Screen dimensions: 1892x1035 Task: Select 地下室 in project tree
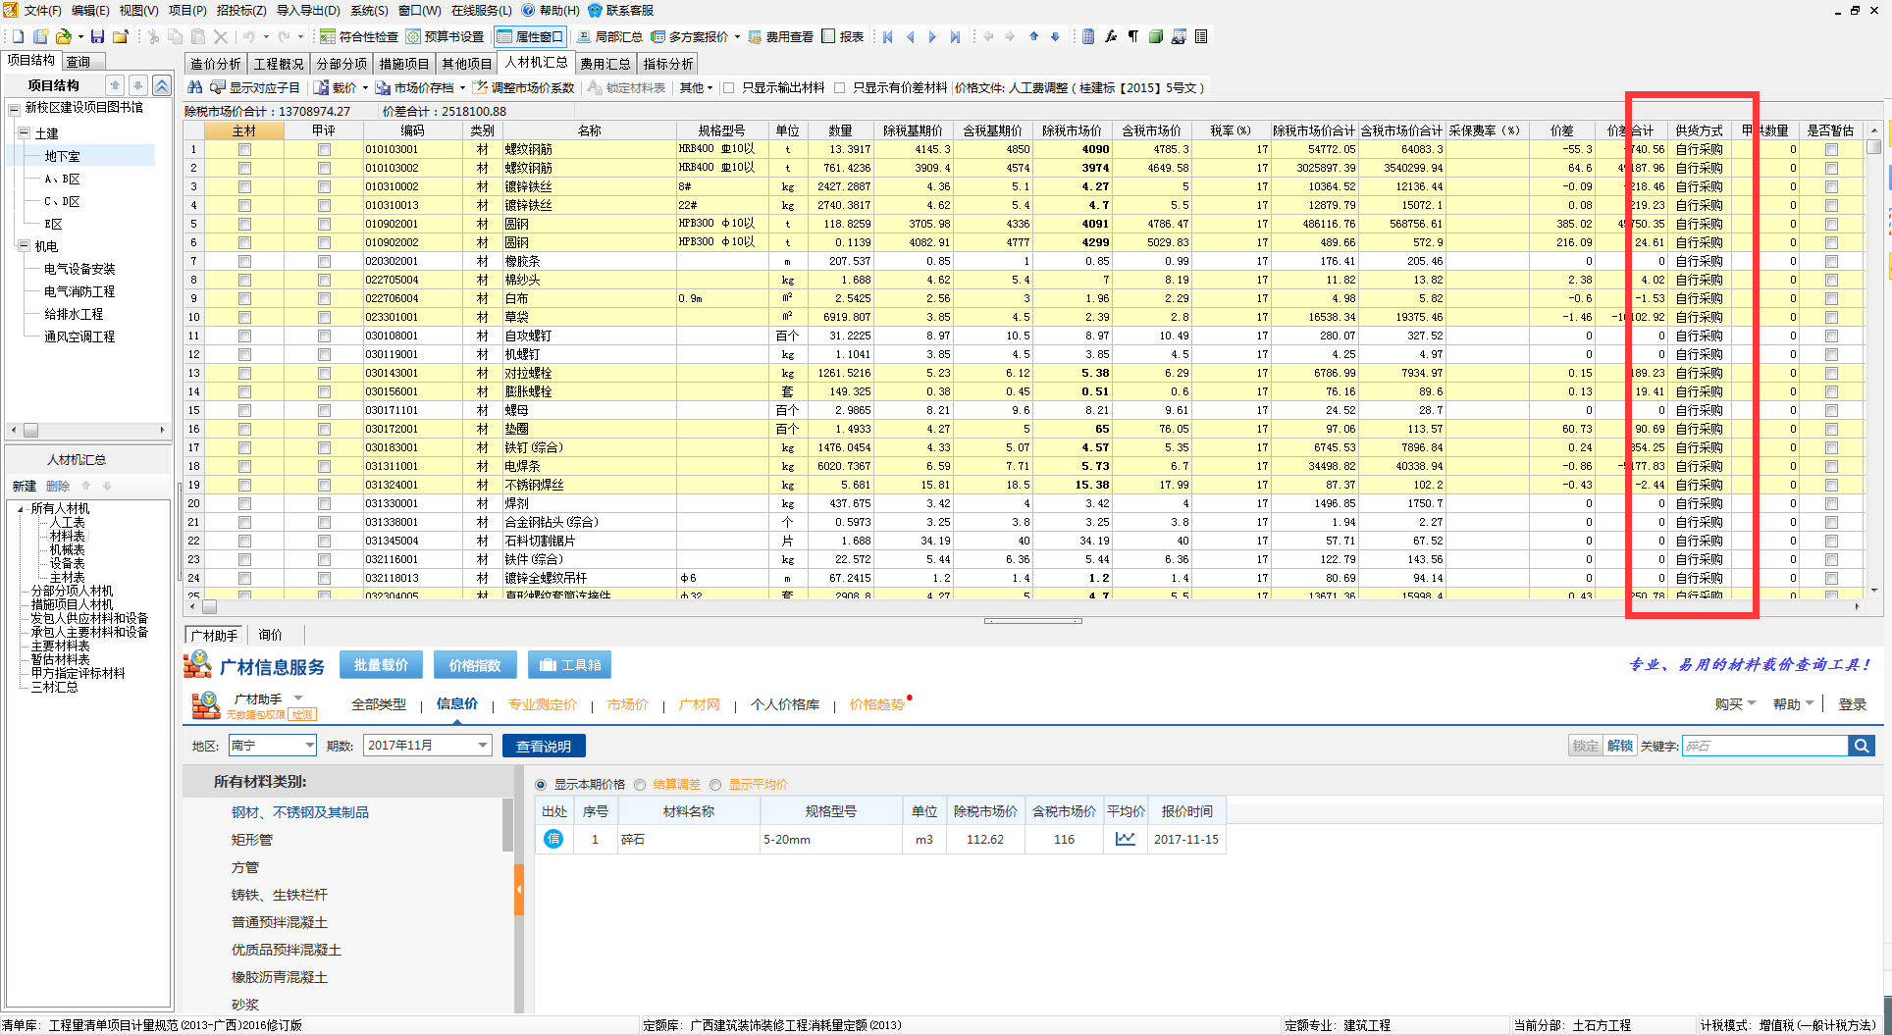62,156
